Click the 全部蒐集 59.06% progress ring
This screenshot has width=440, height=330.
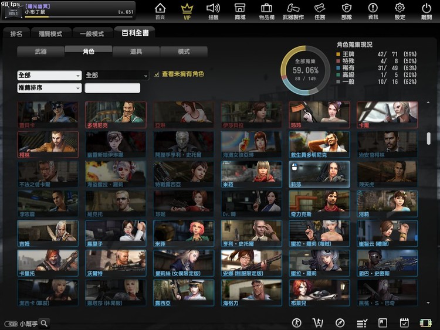(x=305, y=70)
